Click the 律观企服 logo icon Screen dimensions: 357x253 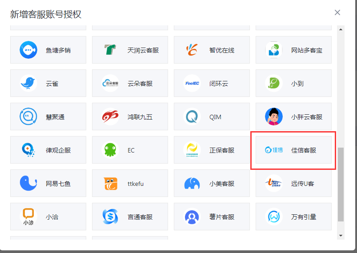click(x=28, y=150)
